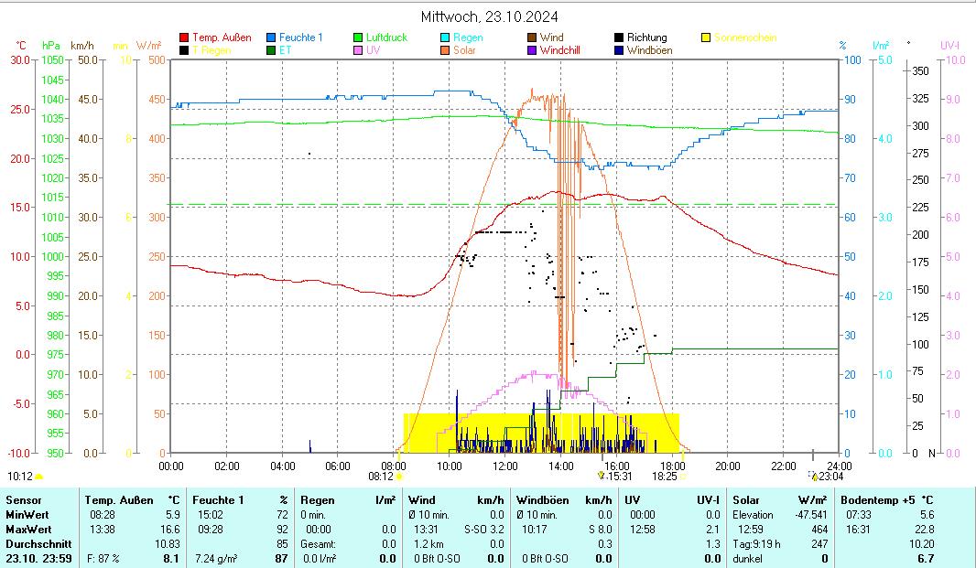Click the Windböen table column header
The height and width of the screenshot is (568, 976).
(542, 500)
